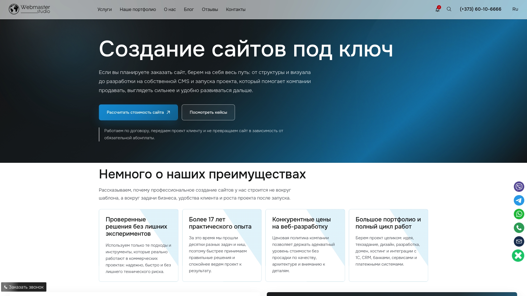
Task: Start a WhatsApp chat icon
Action: coord(518,214)
